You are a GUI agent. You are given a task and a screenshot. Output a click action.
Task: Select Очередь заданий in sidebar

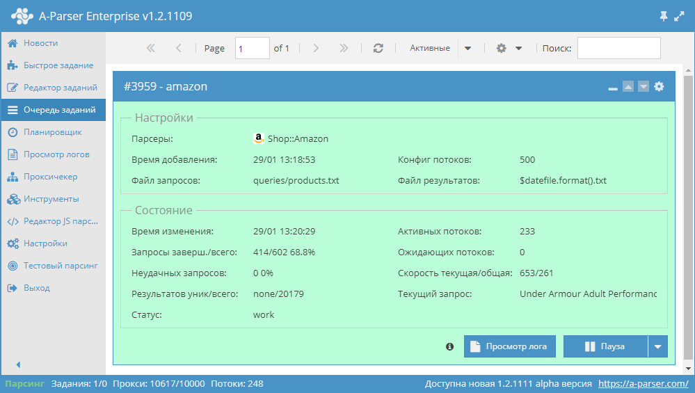53,110
